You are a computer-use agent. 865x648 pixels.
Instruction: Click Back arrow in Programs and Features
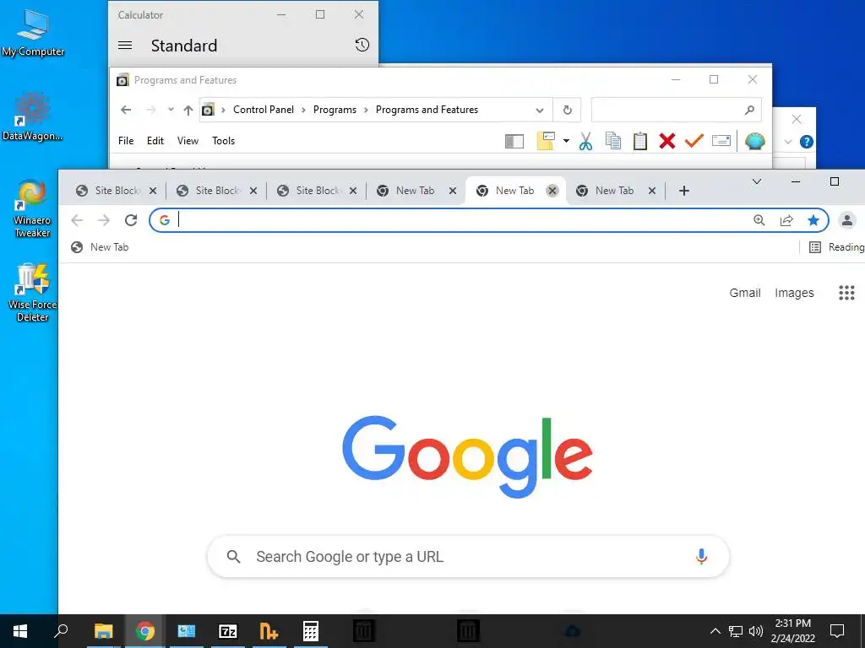point(126,110)
